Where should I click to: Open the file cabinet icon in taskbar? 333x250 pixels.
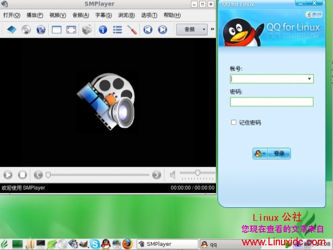click(30, 244)
